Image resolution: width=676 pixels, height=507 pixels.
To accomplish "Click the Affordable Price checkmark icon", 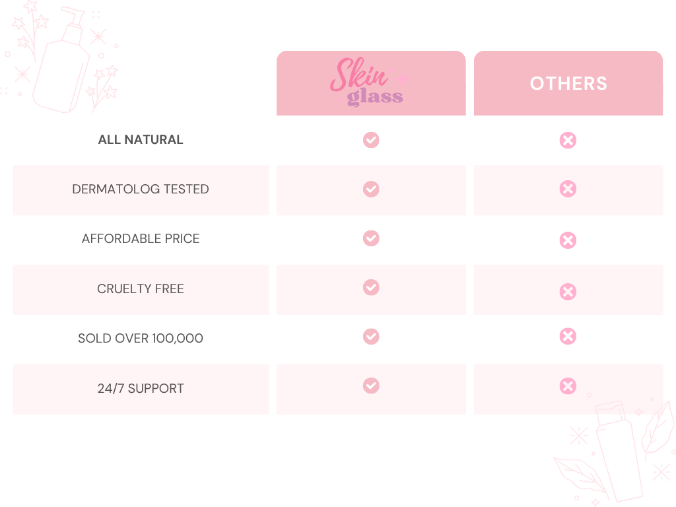I will coord(371,238).
